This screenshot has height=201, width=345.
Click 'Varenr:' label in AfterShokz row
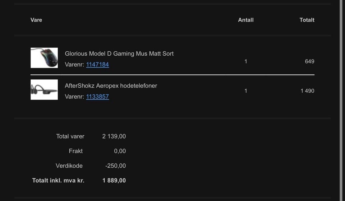tap(74, 97)
